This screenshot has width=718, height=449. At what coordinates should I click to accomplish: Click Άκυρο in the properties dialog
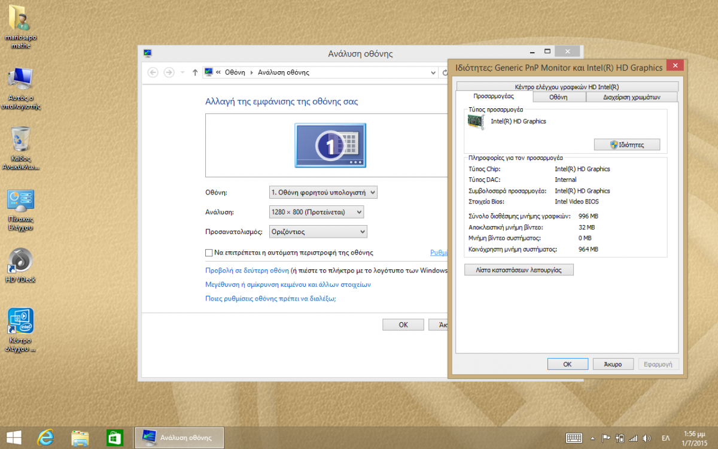[613, 364]
